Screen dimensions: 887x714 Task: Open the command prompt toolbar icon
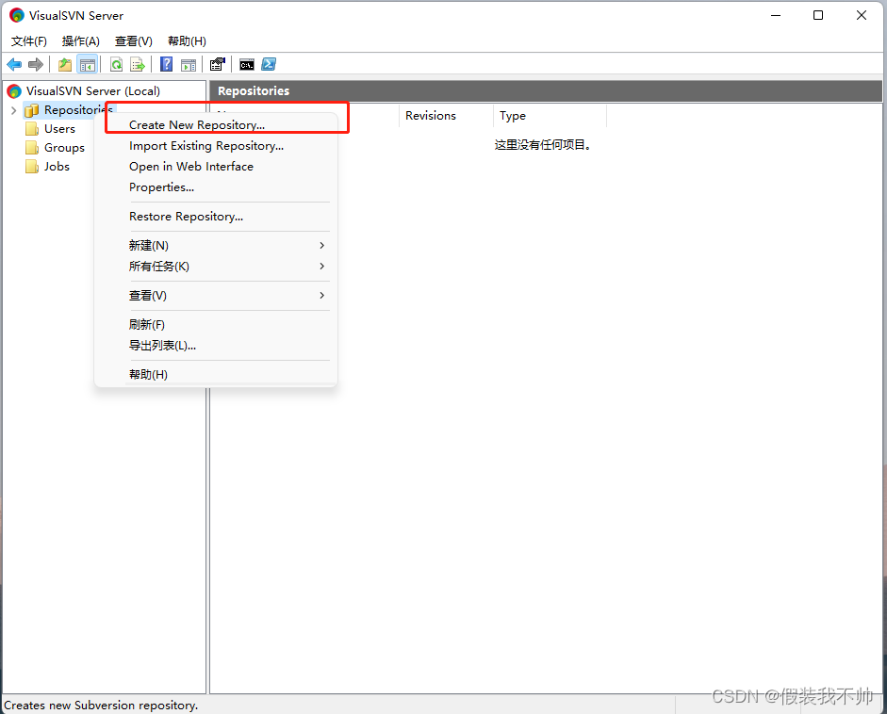click(x=247, y=64)
